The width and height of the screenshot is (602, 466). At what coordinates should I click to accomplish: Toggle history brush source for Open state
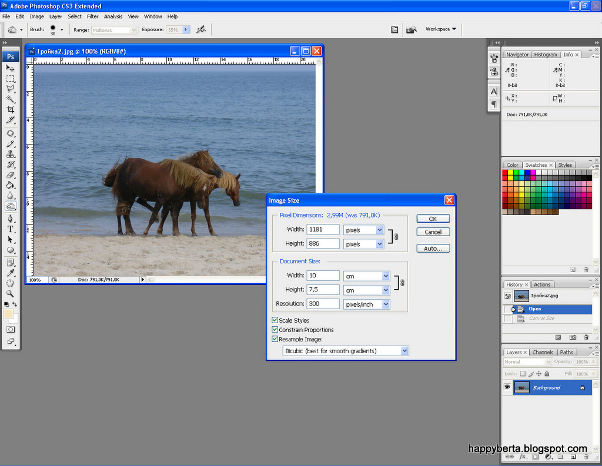click(x=508, y=309)
